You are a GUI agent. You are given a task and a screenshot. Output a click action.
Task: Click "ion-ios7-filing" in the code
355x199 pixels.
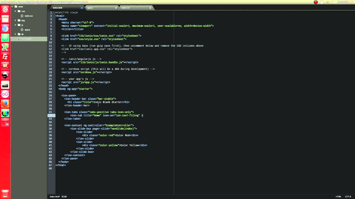(127, 116)
